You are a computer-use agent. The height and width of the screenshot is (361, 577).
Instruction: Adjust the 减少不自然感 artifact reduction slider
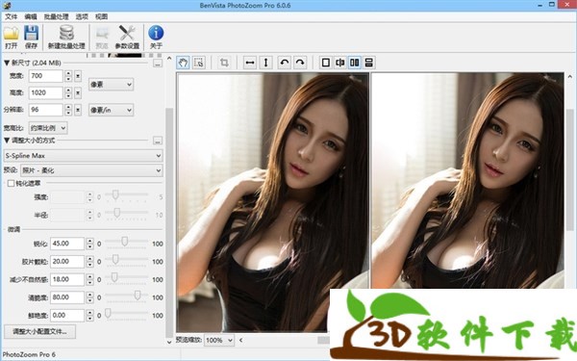tap(114, 277)
